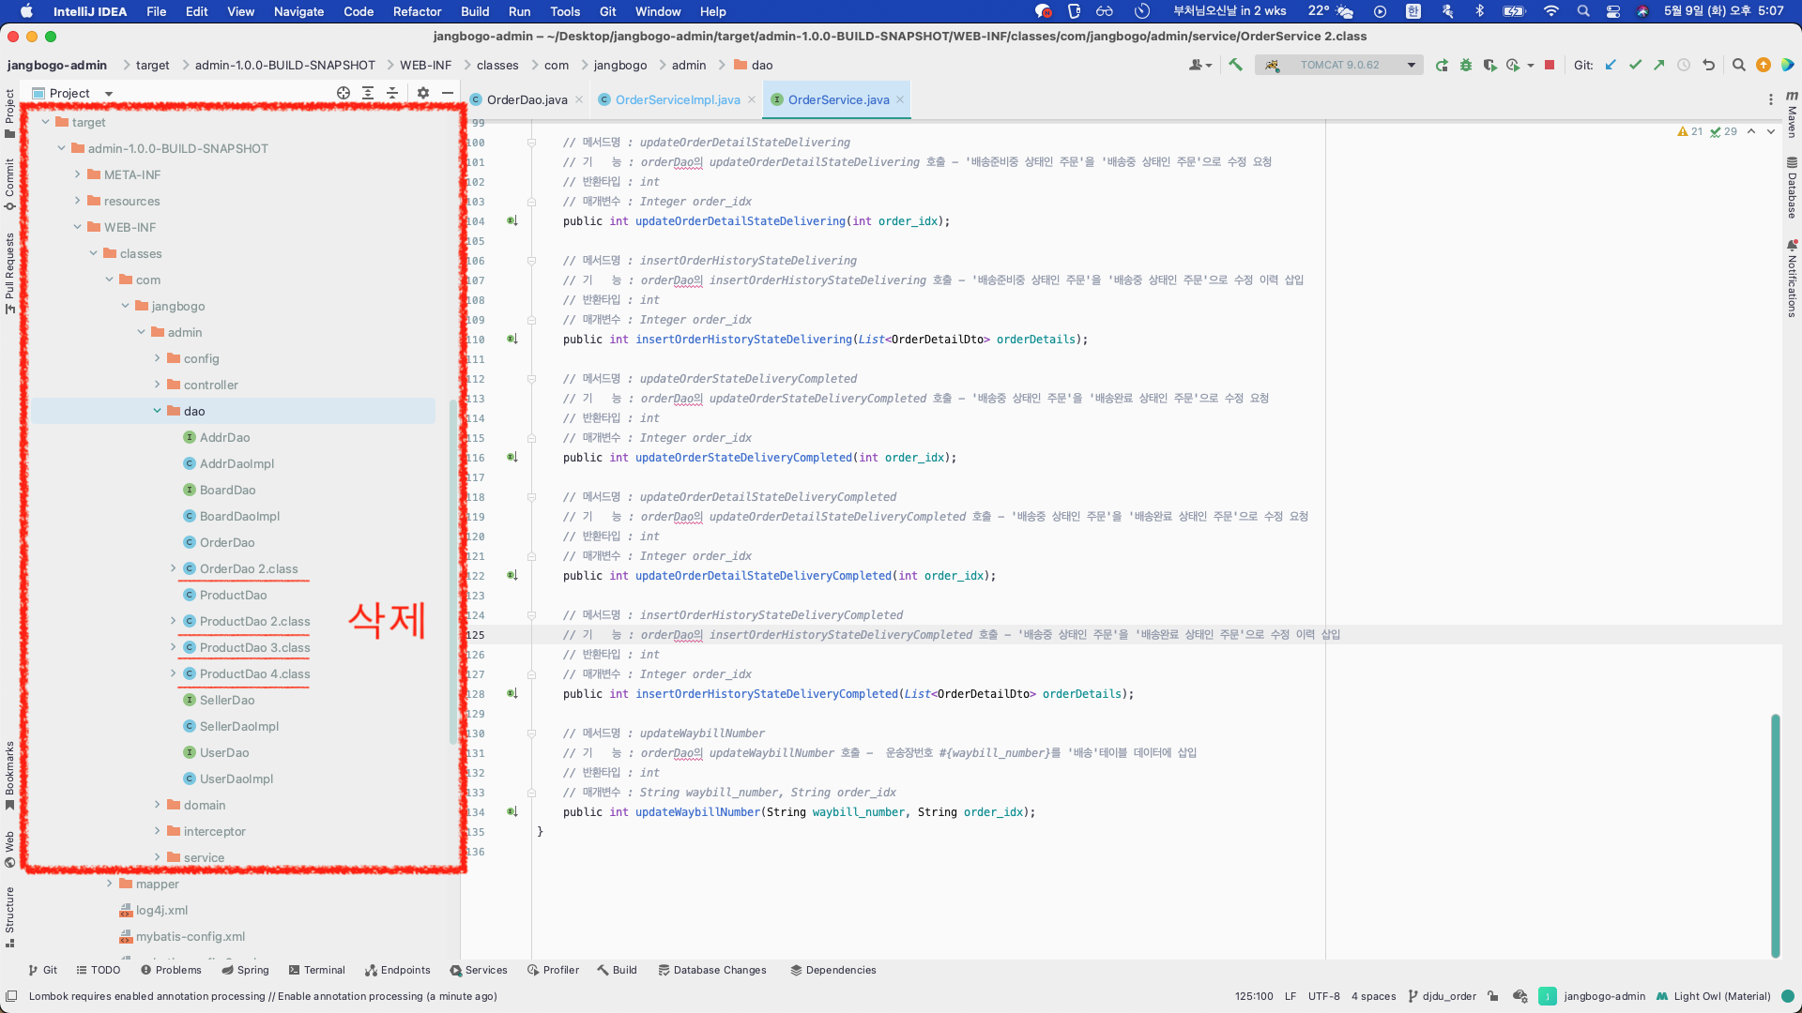Open the Terminal tool window
Image resolution: width=1802 pixels, height=1013 pixels.
[317, 970]
